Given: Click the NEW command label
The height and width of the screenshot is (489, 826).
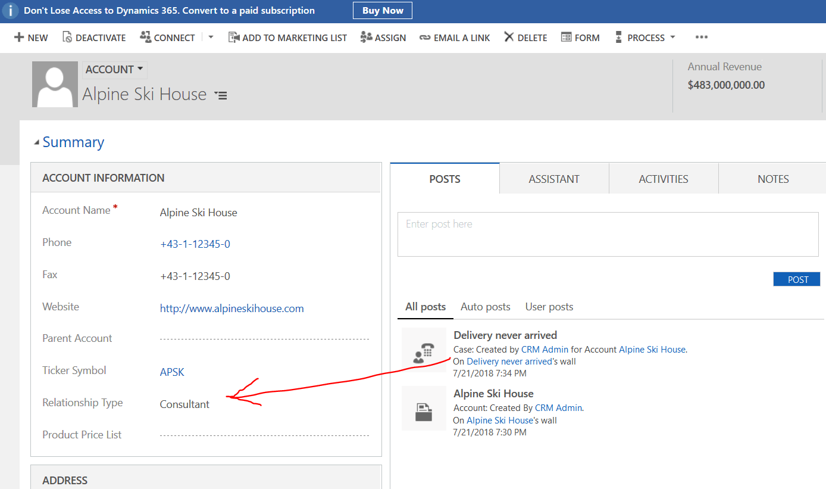Looking at the screenshot, I should 37,38.
